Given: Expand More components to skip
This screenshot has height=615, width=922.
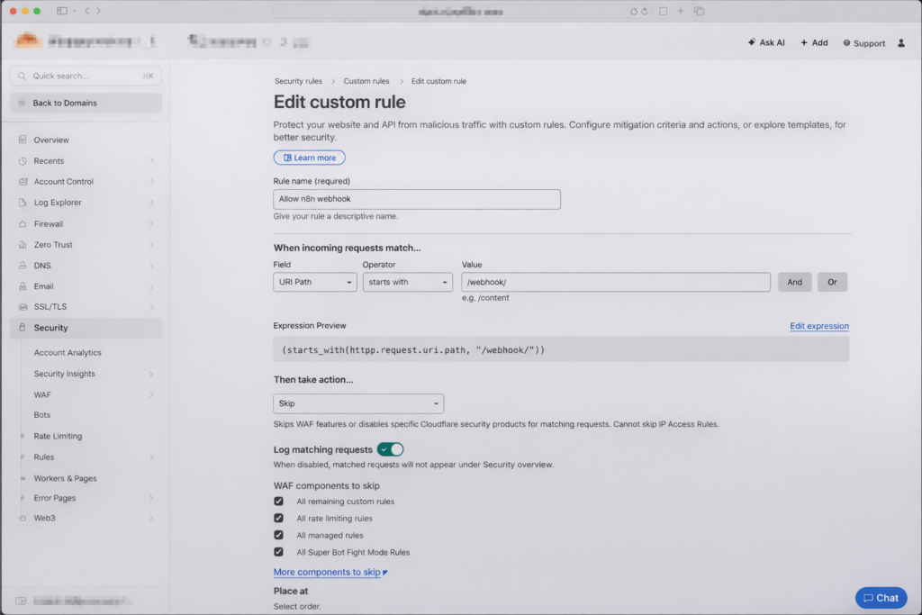Looking at the screenshot, I should point(330,572).
